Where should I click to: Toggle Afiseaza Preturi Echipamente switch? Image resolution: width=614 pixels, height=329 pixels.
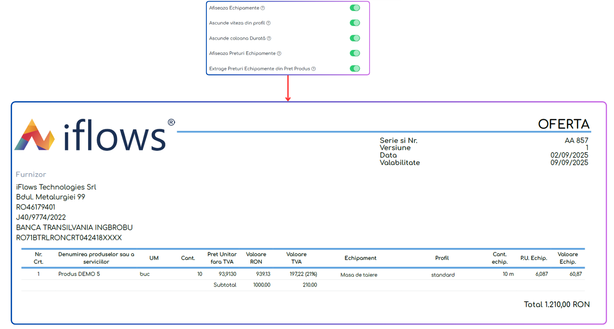pos(355,53)
